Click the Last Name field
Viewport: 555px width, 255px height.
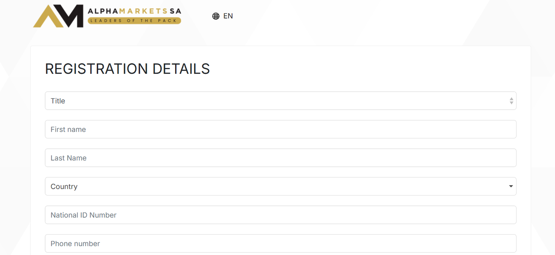[281, 158]
